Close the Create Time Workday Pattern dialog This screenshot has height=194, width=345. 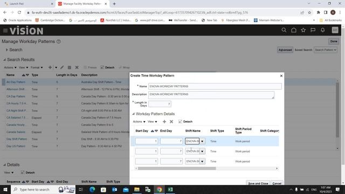click(281, 75)
